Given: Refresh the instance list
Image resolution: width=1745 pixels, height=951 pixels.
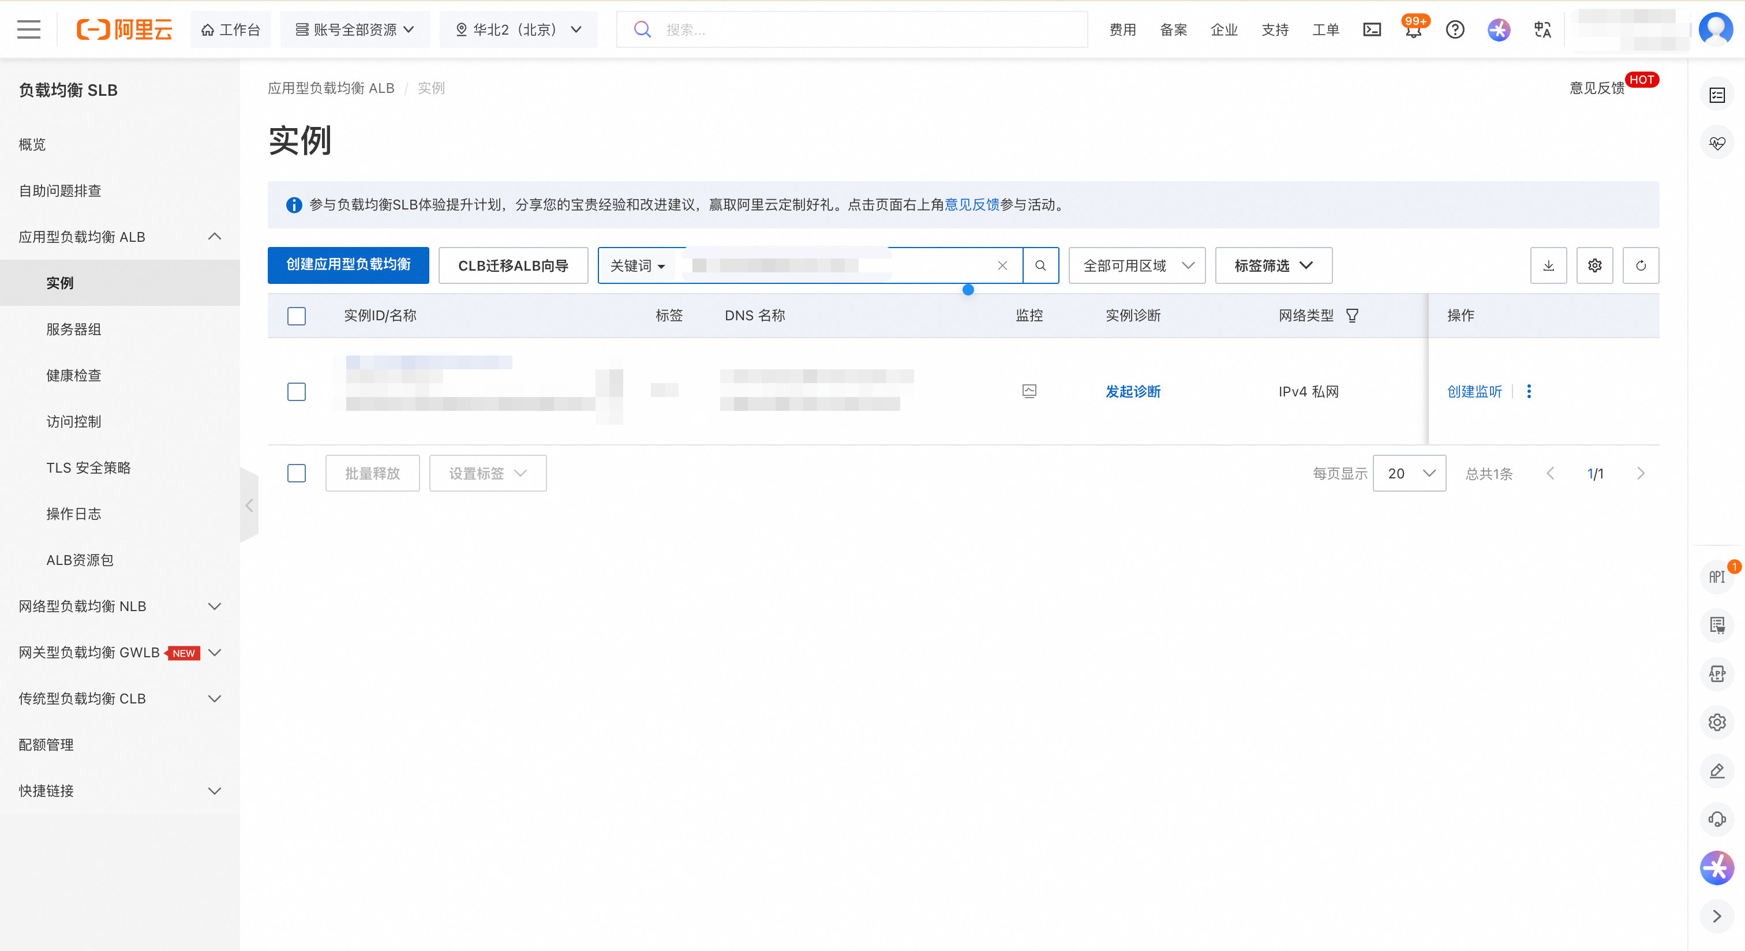Looking at the screenshot, I should pyautogui.click(x=1640, y=265).
